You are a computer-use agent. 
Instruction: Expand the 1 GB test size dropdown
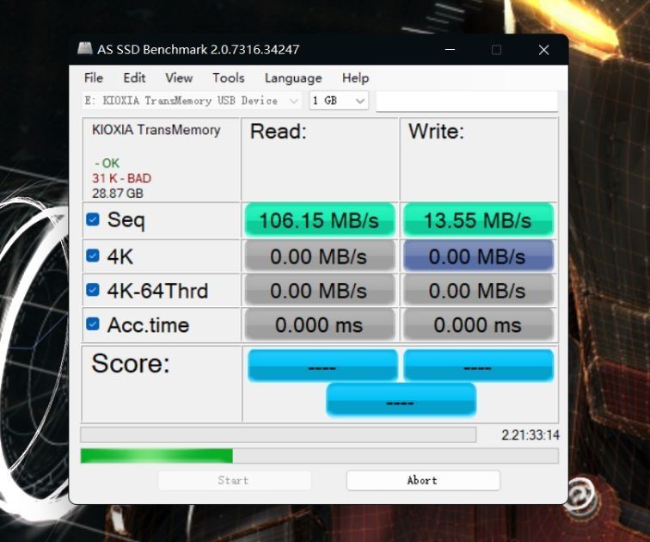point(339,101)
